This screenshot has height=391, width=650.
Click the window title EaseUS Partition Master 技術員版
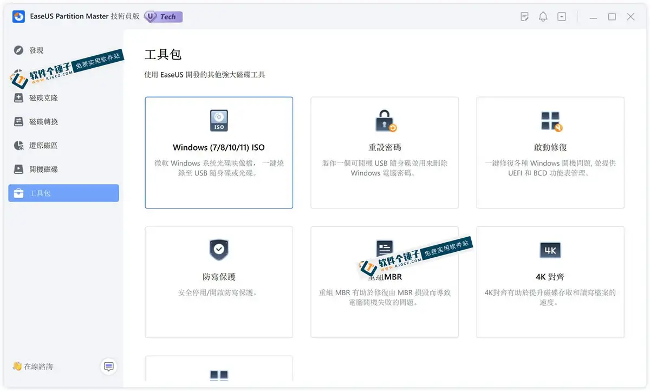(86, 17)
